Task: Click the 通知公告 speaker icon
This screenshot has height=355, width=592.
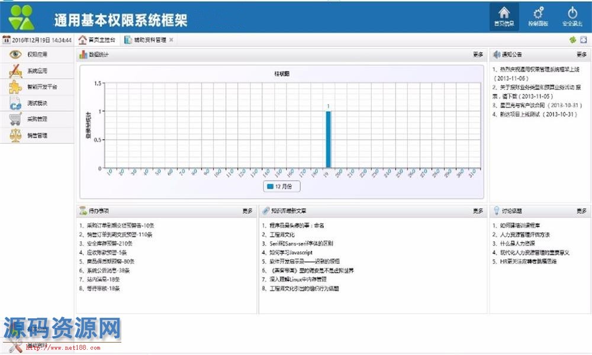Action: [x=497, y=54]
